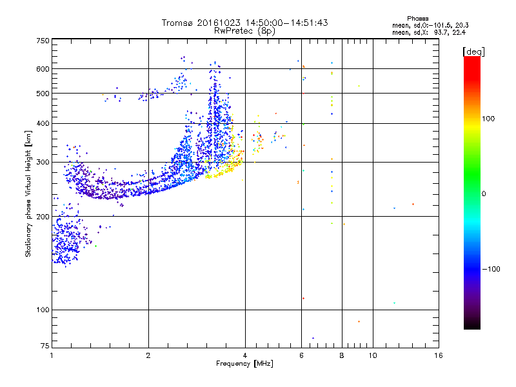
Task: Click the "Phases" heading at top right
Action: pyautogui.click(x=417, y=19)
